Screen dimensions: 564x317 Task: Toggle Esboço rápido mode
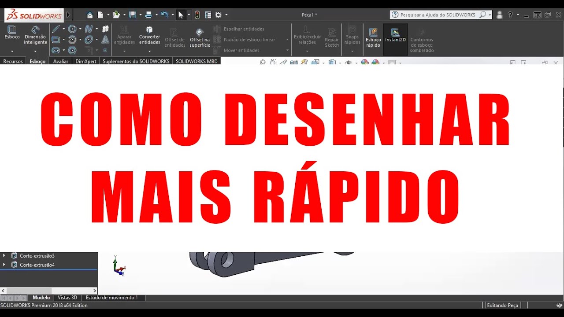(x=373, y=37)
